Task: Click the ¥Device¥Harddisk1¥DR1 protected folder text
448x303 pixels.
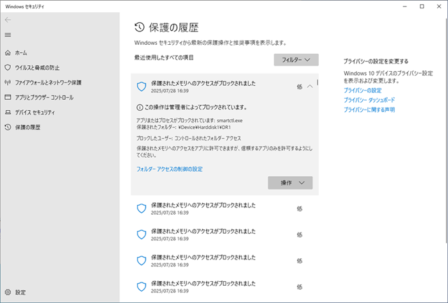Action: [204, 127]
